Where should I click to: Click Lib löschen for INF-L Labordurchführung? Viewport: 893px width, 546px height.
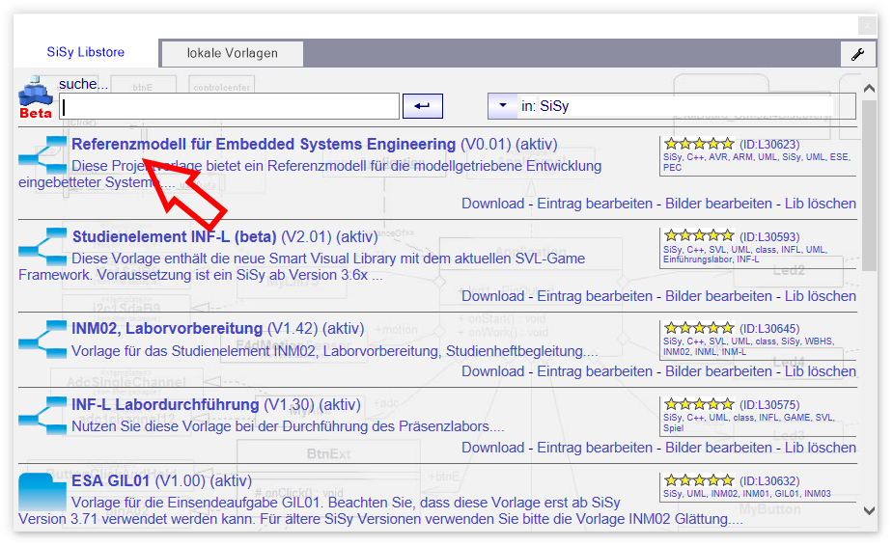click(x=820, y=448)
